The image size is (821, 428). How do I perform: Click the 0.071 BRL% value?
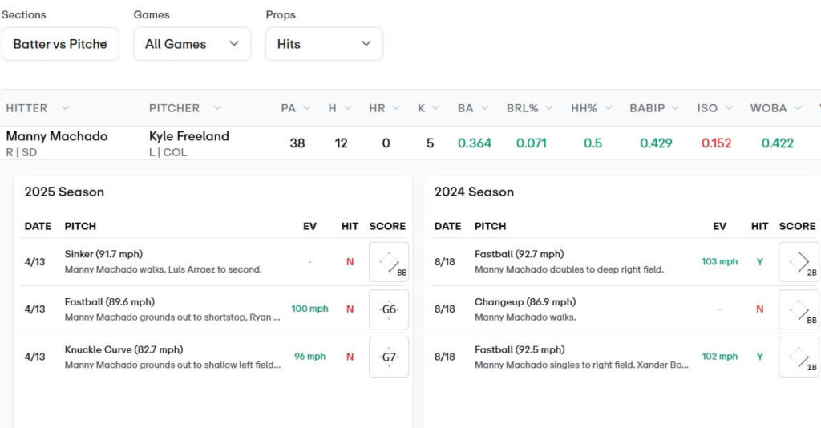[532, 143]
